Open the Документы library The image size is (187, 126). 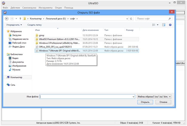(16, 62)
